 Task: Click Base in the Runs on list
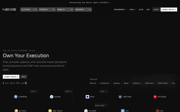pyautogui.click(x=126, y=83)
